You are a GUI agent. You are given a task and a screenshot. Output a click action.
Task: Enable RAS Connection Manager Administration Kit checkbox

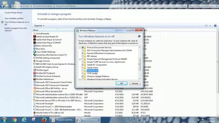[x=83, y=50]
